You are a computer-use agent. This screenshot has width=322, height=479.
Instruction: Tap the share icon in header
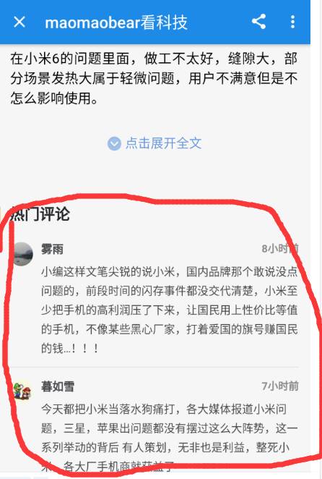pos(259,22)
